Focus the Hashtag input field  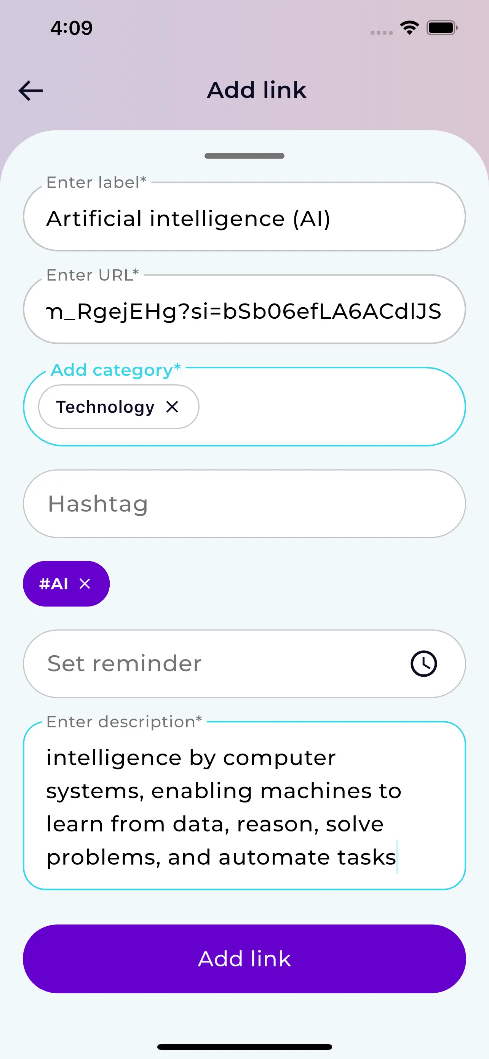tap(244, 504)
